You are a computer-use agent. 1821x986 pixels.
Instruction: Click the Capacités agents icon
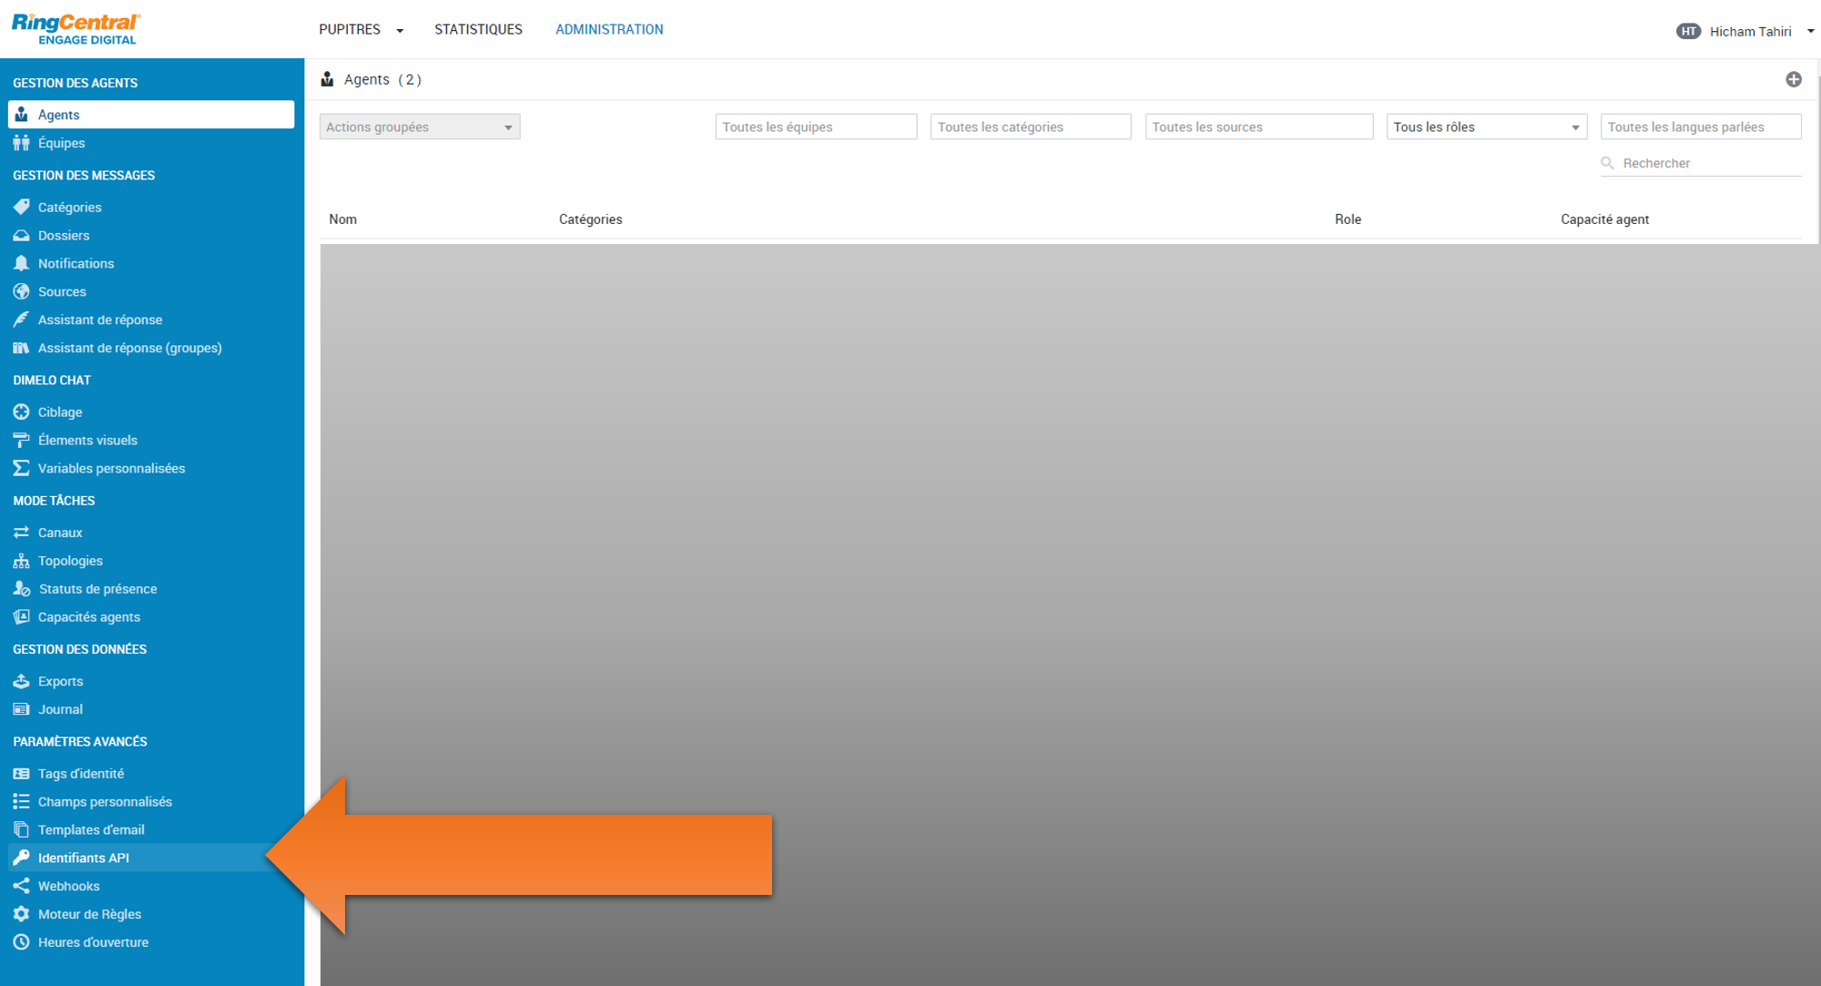21,616
